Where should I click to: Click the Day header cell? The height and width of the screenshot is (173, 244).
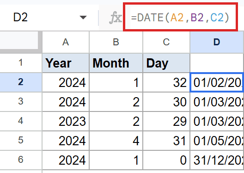click(x=166, y=63)
